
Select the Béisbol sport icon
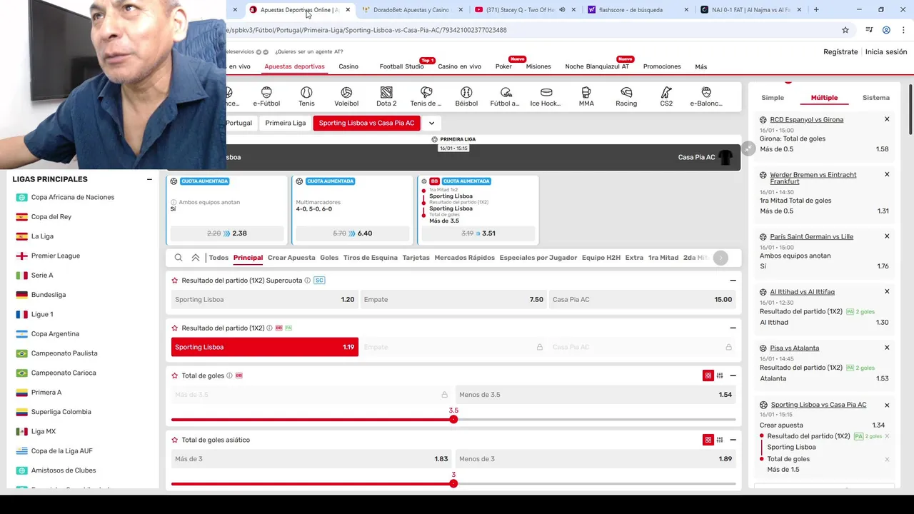(466, 96)
